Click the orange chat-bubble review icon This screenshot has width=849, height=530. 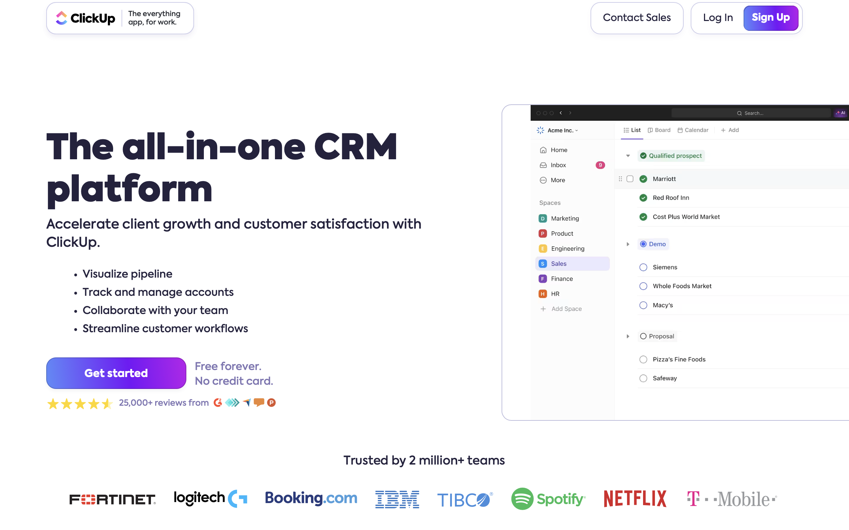pos(259,403)
